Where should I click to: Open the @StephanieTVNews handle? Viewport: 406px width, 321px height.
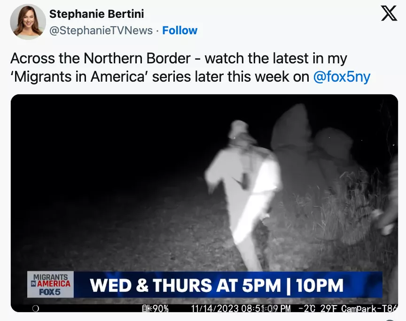pos(101,31)
